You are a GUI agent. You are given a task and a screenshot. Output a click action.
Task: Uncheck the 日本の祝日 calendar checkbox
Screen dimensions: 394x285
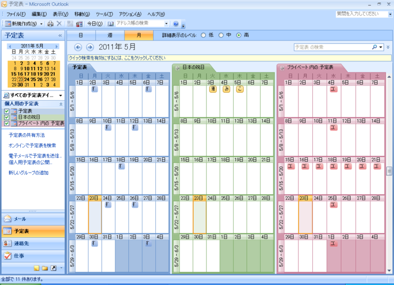pyautogui.click(x=7, y=117)
